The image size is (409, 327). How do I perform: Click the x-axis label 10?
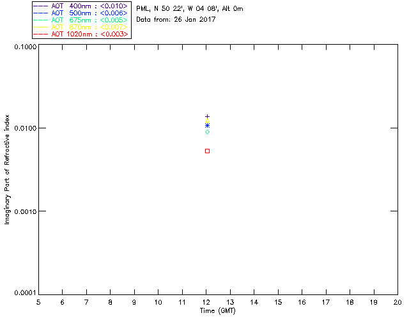point(158,302)
